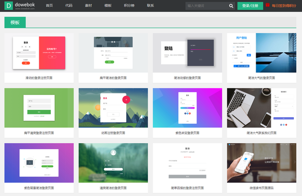The image size is (302, 196).
Task: Click the 紫色渐变登录页面 title link
Action: coord(187,133)
